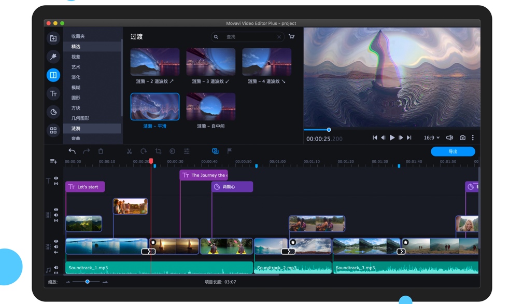This screenshot has width=523, height=304.
Task: Select the 涟漪 – 平滑 transition thumbnail
Action: [154, 106]
